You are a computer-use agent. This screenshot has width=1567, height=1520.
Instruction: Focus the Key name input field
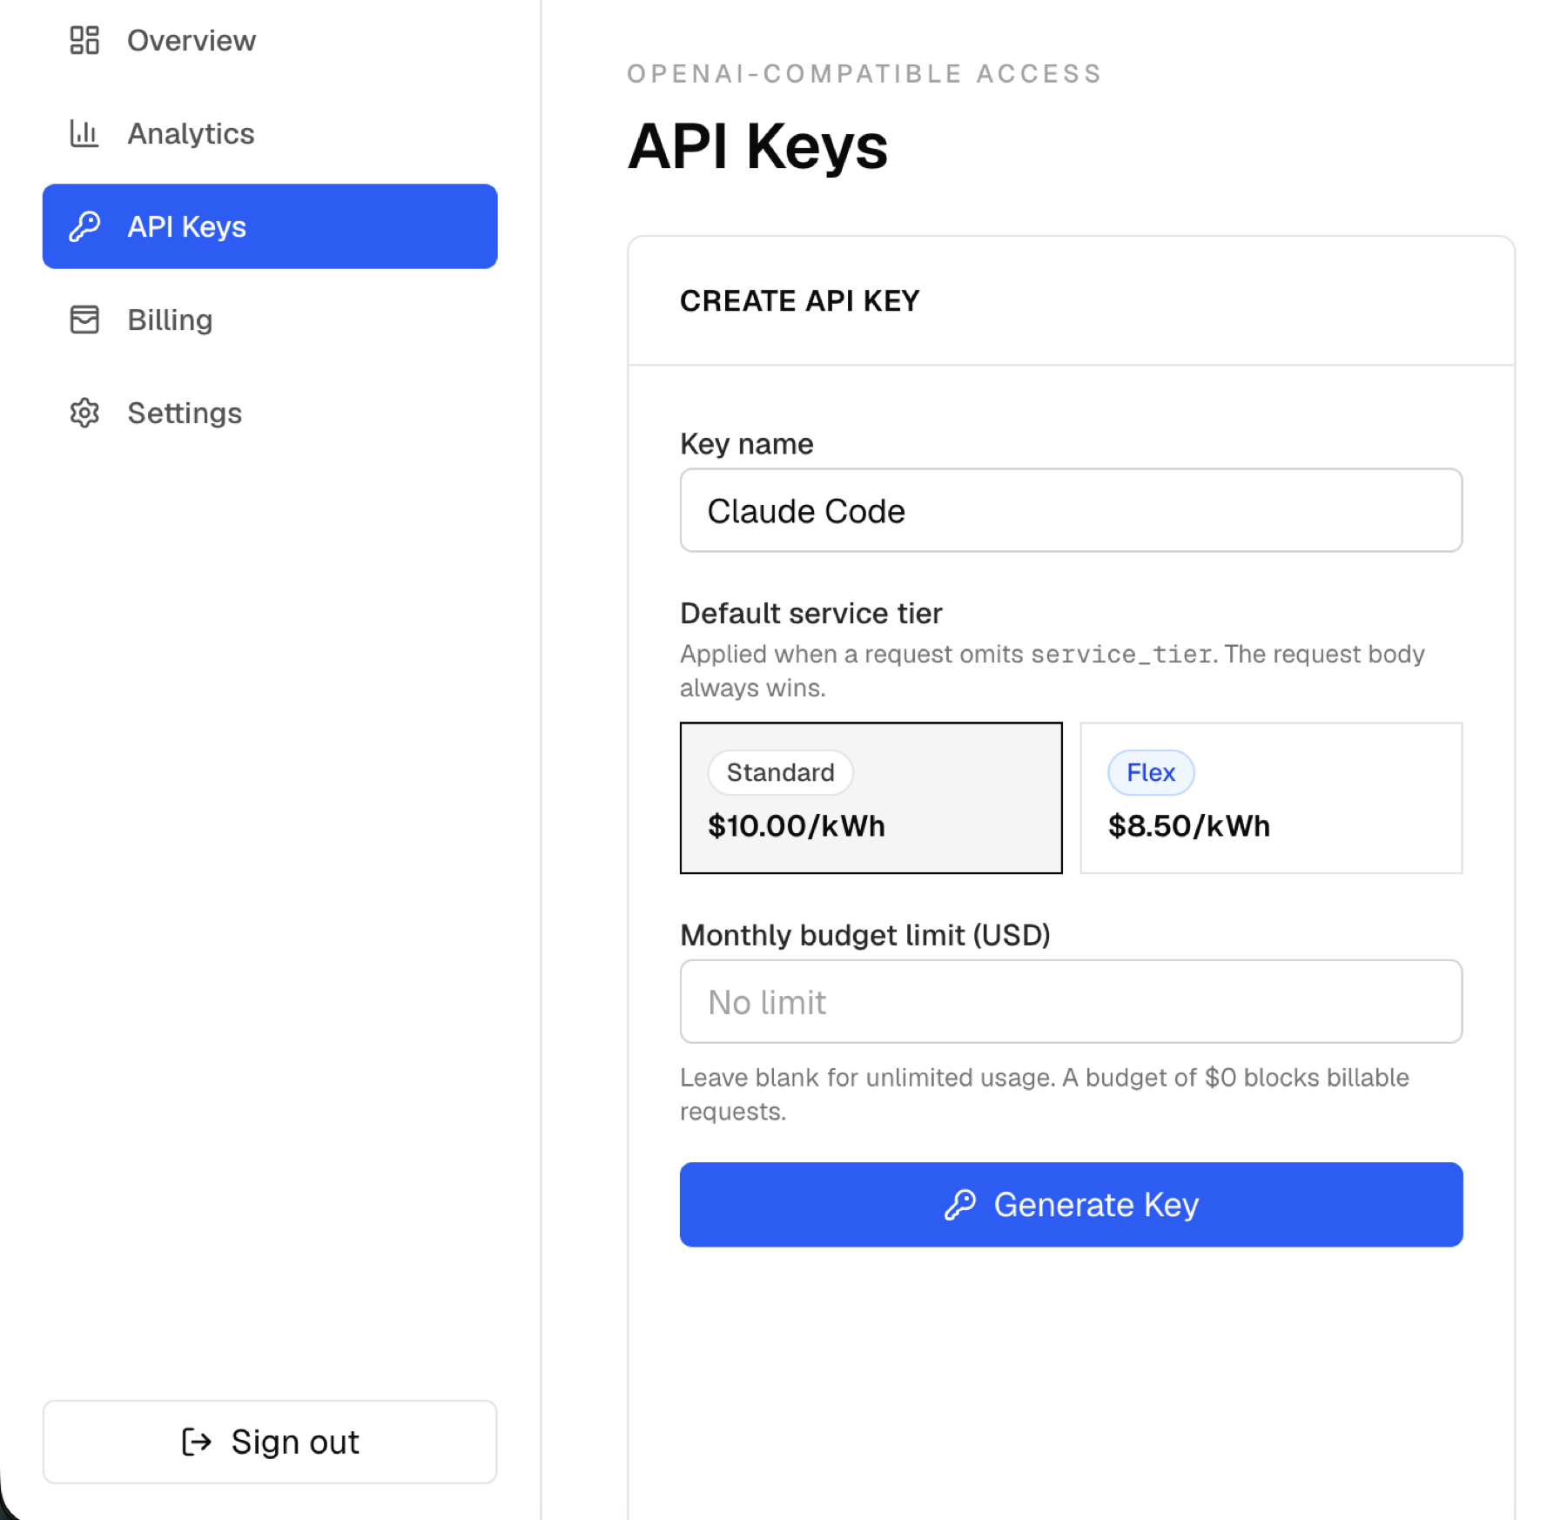pyautogui.click(x=1071, y=510)
